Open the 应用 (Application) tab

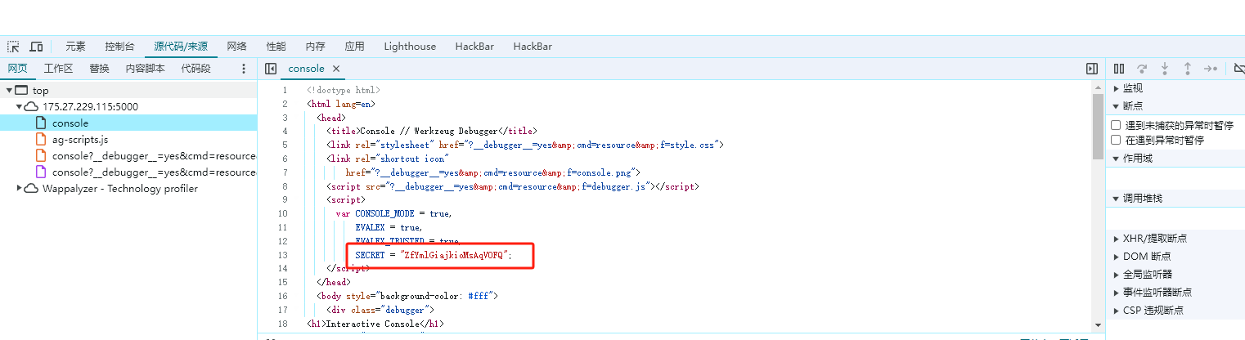pyautogui.click(x=354, y=47)
